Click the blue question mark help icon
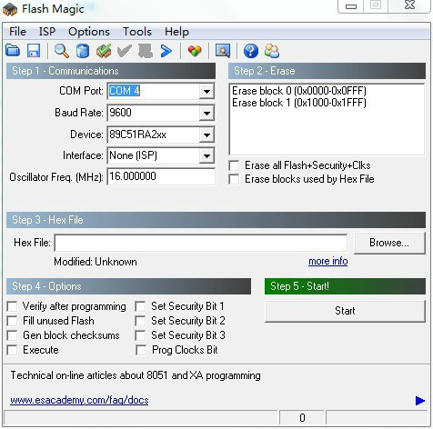433x429 pixels. [x=251, y=51]
